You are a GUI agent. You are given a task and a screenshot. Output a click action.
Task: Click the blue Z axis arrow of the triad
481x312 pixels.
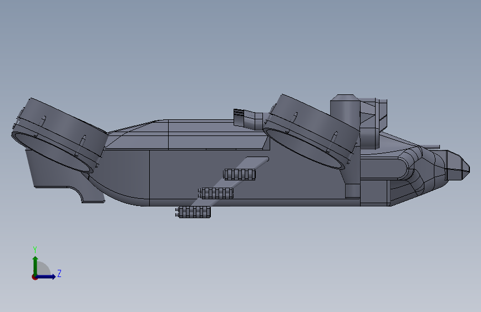click(x=47, y=276)
